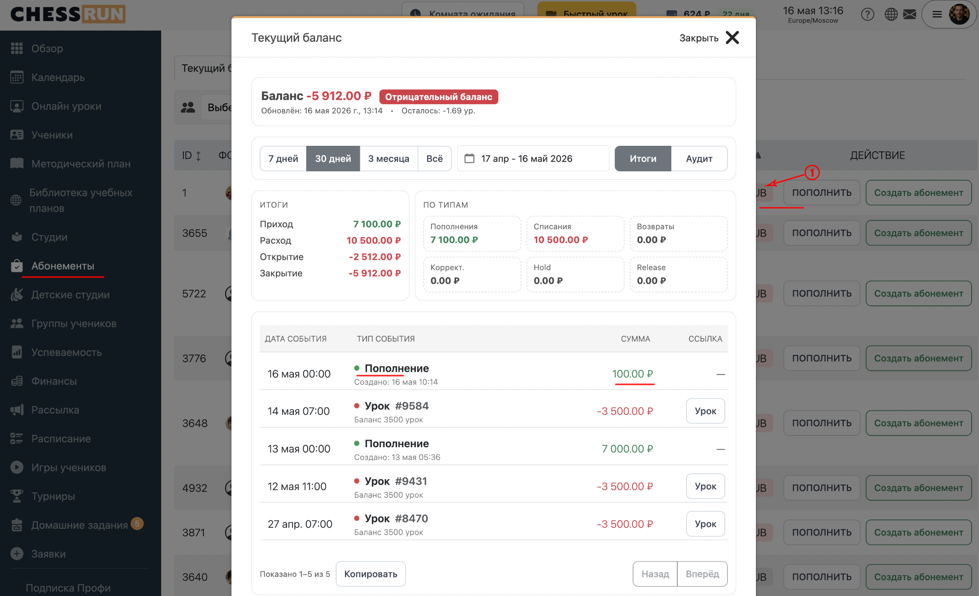
Task: Switch to the Аудит tab
Action: pos(699,159)
